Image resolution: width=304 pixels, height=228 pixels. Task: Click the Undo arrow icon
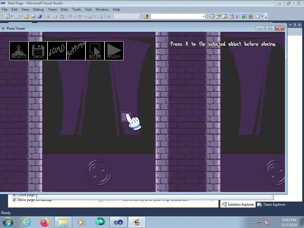point(70,17)
